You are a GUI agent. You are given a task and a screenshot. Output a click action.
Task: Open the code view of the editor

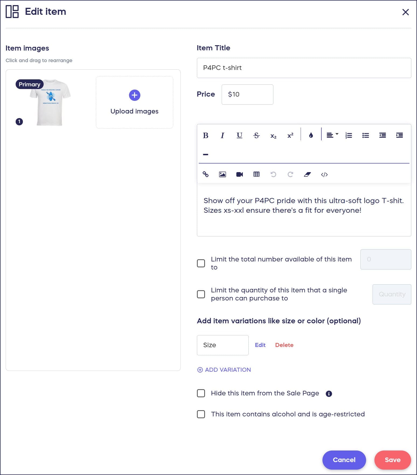click(x=324, y=175)
